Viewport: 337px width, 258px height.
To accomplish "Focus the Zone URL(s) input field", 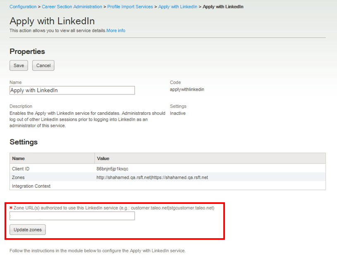I will (x=72, y=216).
